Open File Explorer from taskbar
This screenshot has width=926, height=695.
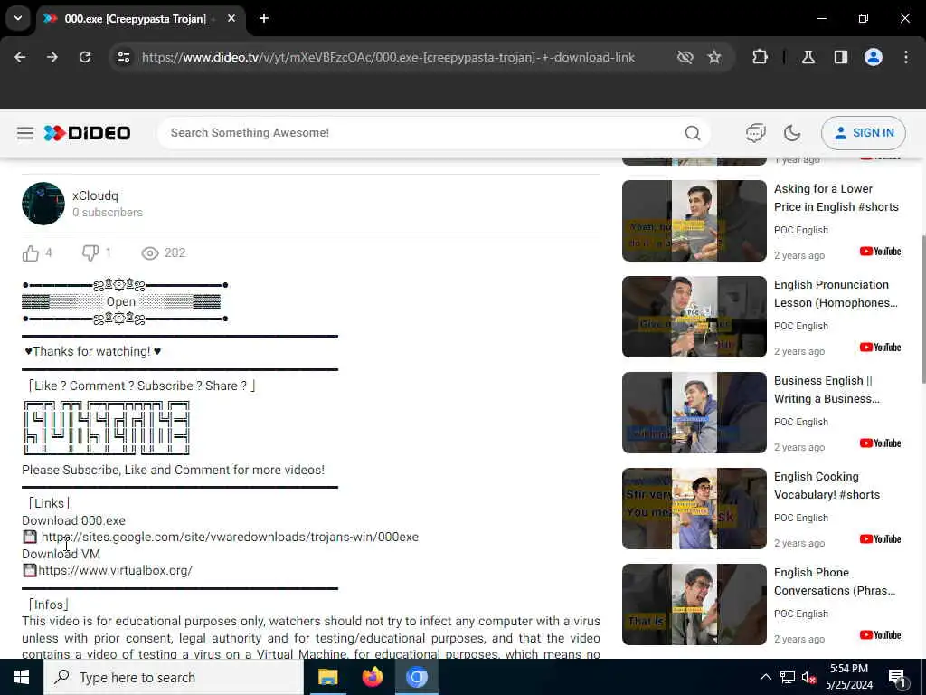(x=327, y=677)
